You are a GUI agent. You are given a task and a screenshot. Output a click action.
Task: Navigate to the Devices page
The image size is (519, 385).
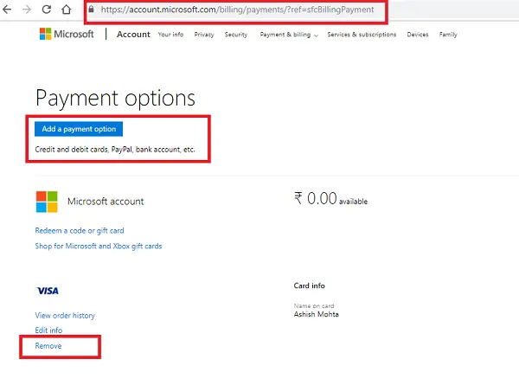[417, 35]
